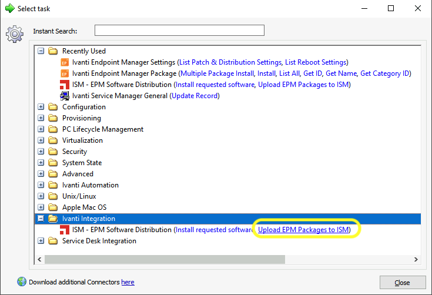This screenshot has width=432, height=295.
Task: Select 'Ivanti Endpoint Manager Settings' row text
Action: pyautogui.click(x=123, y=62)
